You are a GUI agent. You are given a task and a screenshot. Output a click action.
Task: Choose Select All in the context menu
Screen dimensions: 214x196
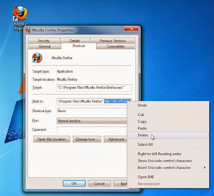pyautogui.click(x=168, y=144)
